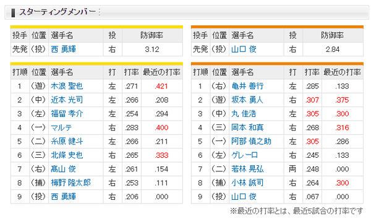Image resolution: width=371 pixels, height=224 pixels.
Task: Click position (一) in 阿部 慎之助 row
Action: pyautogui.click(x=219, y=141)
